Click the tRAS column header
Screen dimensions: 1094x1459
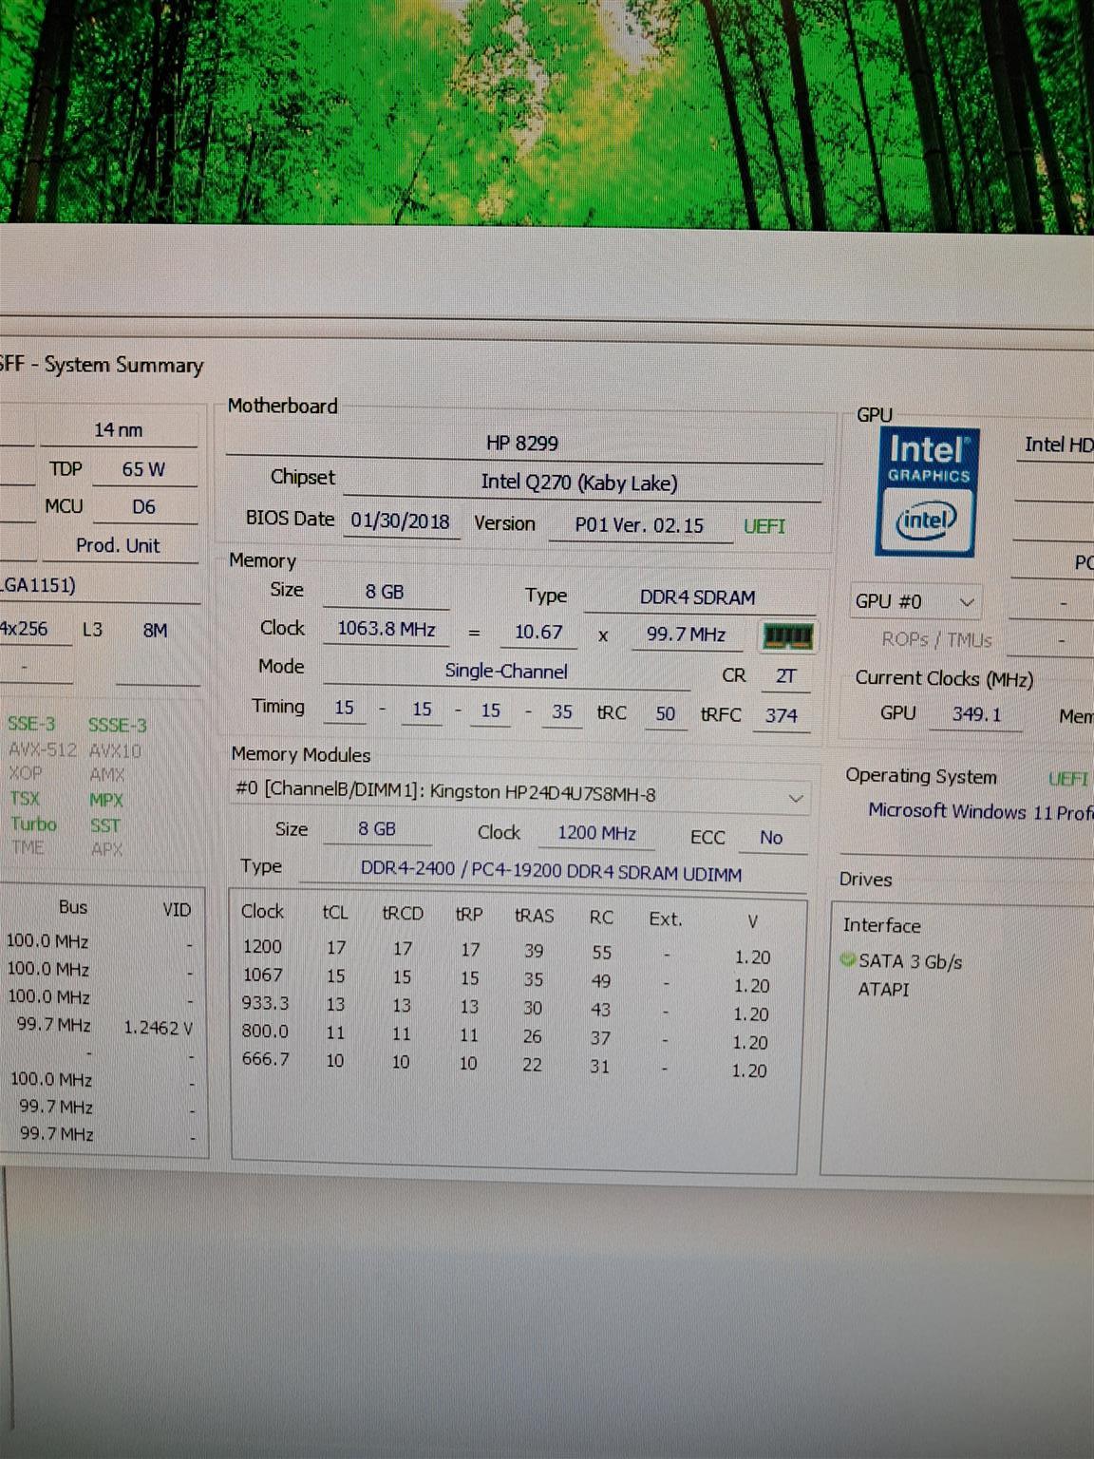coord(534,916)
